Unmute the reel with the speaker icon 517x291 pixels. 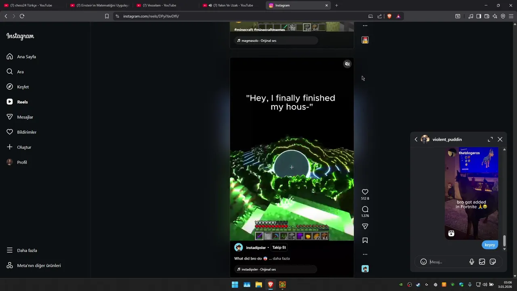click(x=347, y=64)
